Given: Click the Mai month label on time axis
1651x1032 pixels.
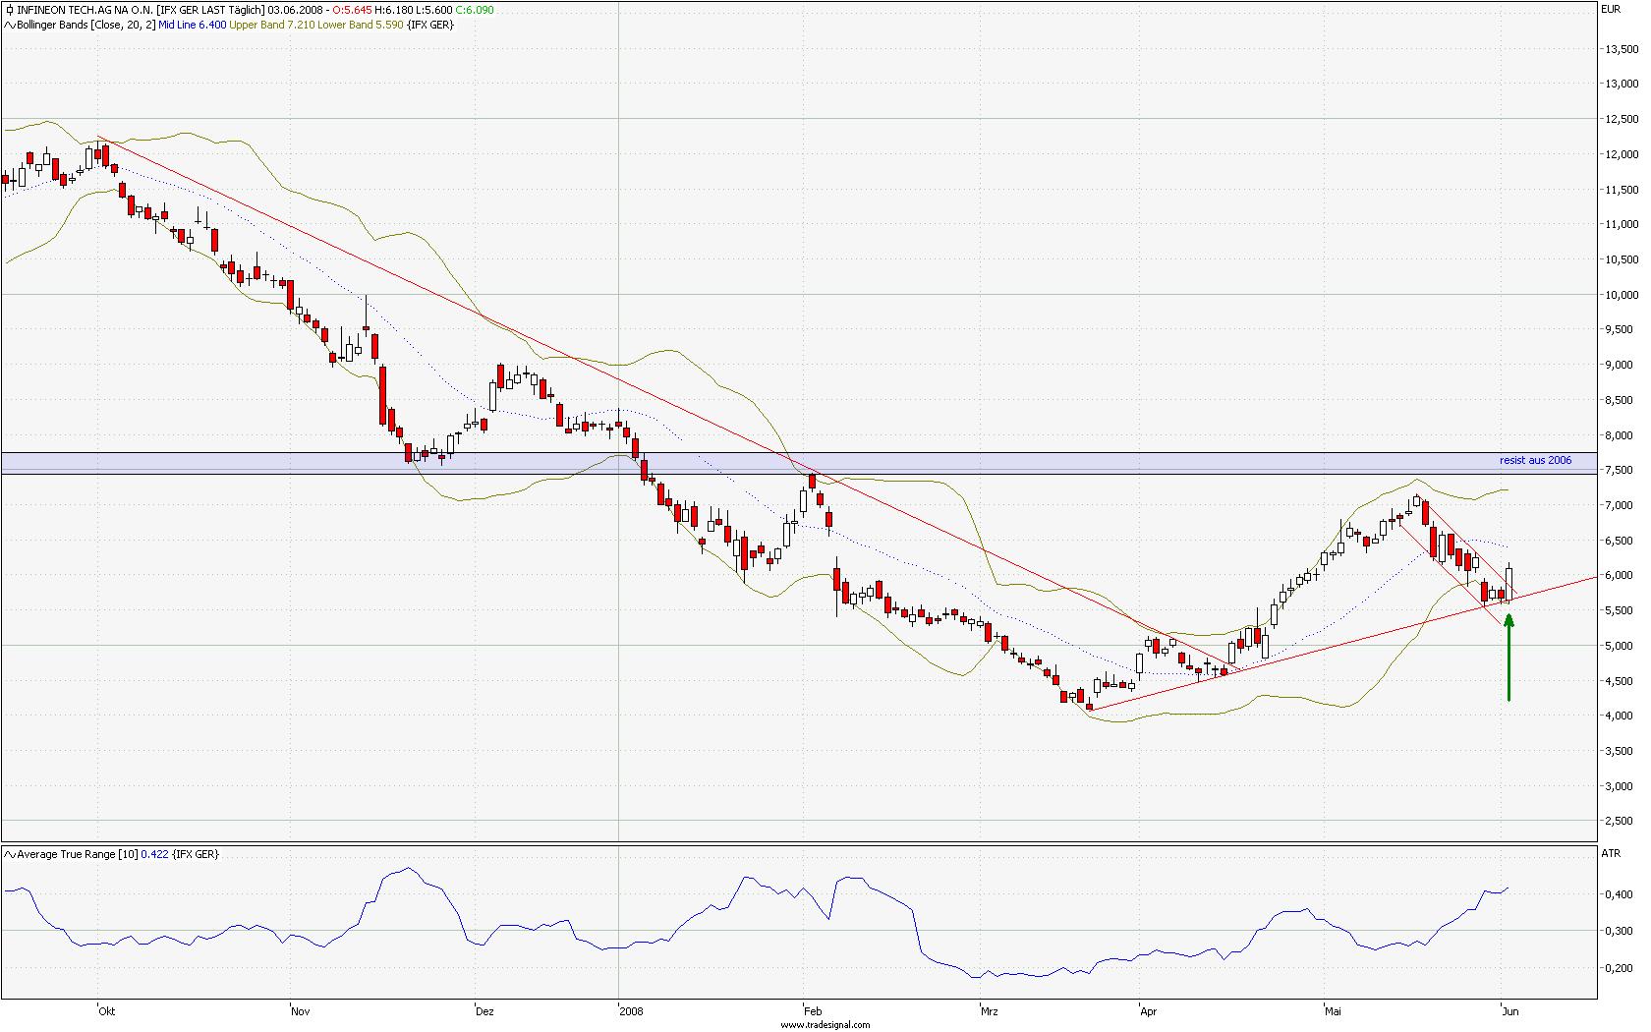Looking at the screenshot, I should [1333, 1010].
